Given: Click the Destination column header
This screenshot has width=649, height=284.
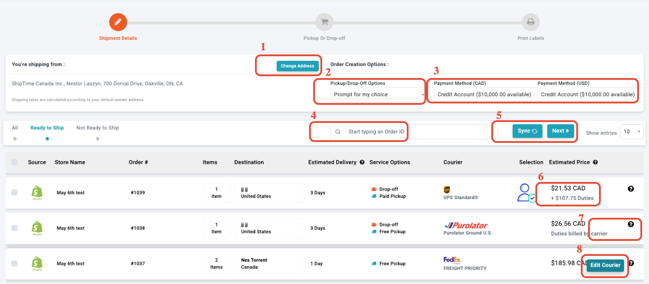Looking at the screenshot, I should tap(249, 162).
